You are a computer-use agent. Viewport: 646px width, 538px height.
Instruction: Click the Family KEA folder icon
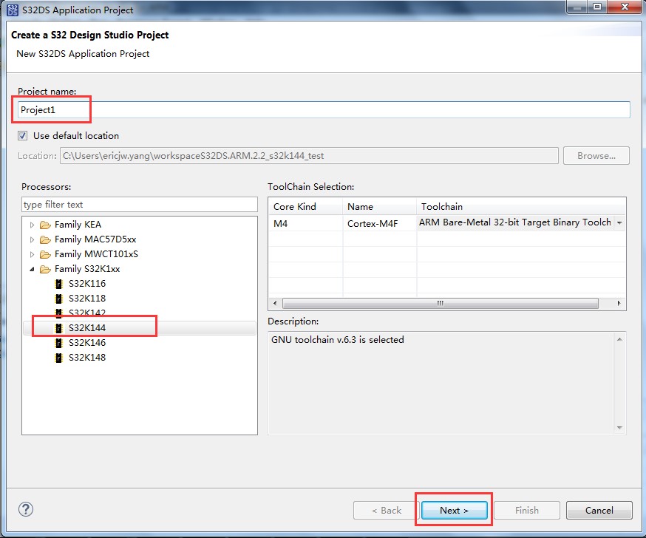coord(45,225)
